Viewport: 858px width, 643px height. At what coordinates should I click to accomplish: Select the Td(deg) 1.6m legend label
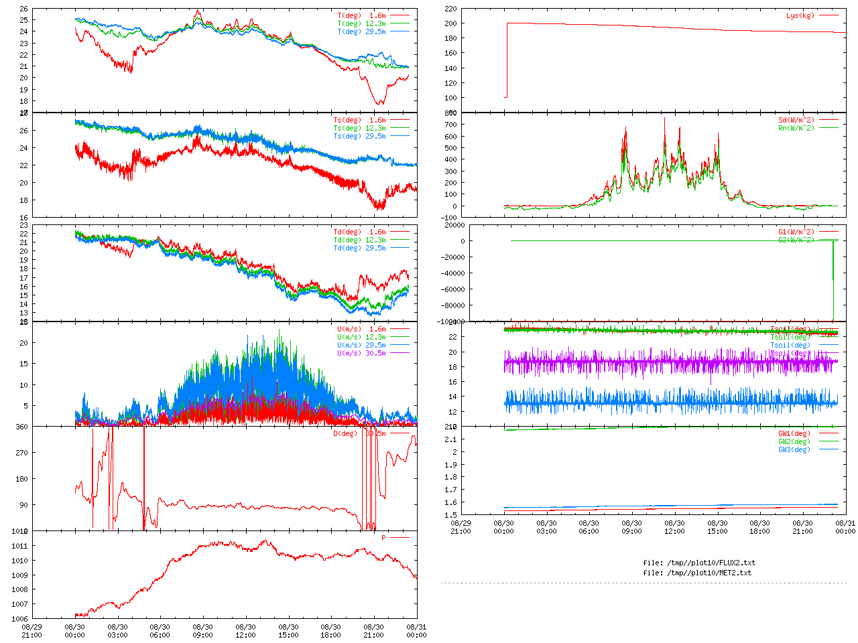pyautogui.click(x=360, y=232)
